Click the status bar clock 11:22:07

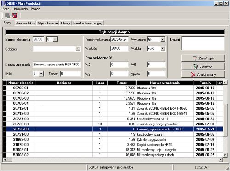[x=201, y=167]
